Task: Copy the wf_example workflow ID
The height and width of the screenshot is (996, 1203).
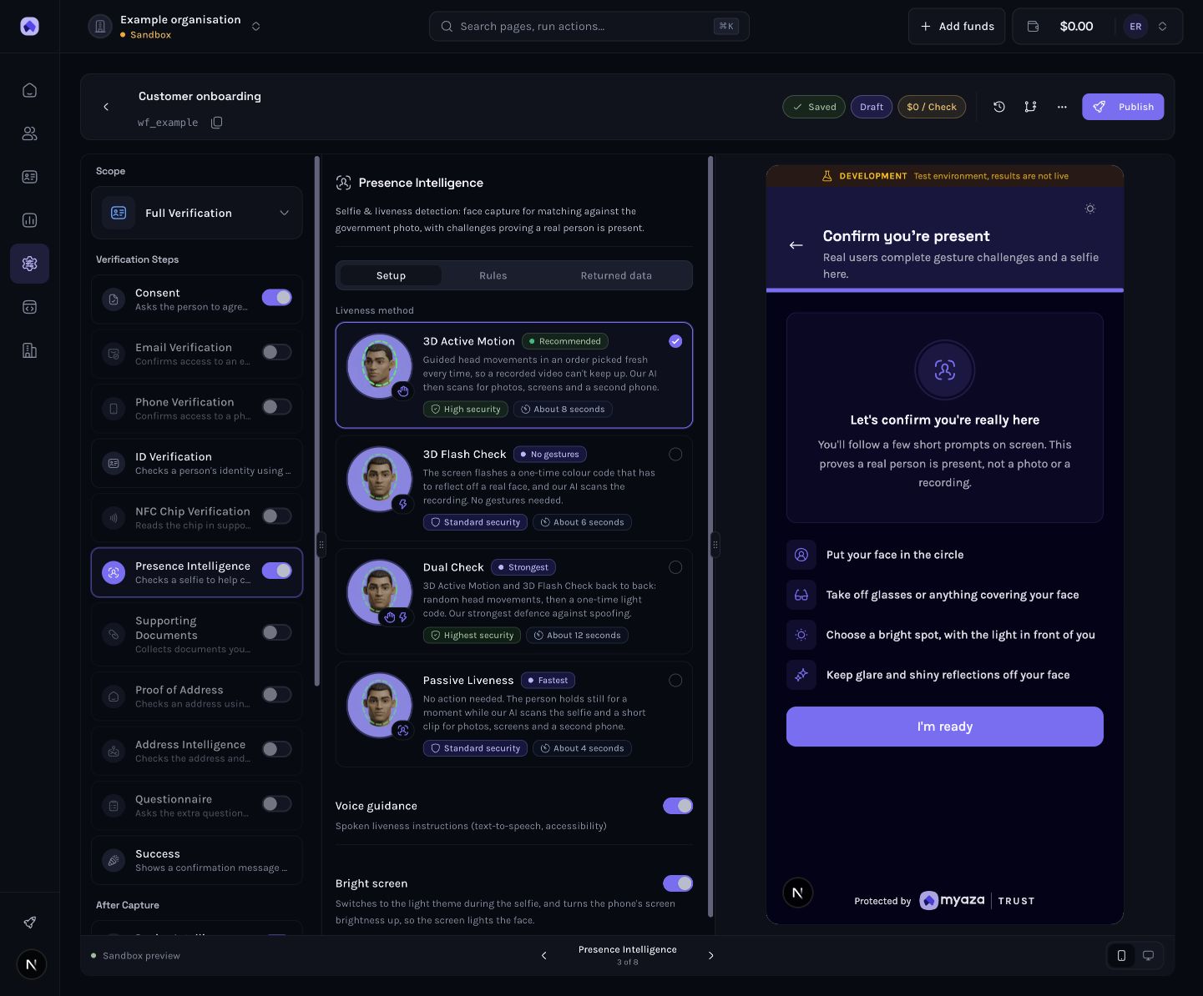Action: tap(217, 123)
